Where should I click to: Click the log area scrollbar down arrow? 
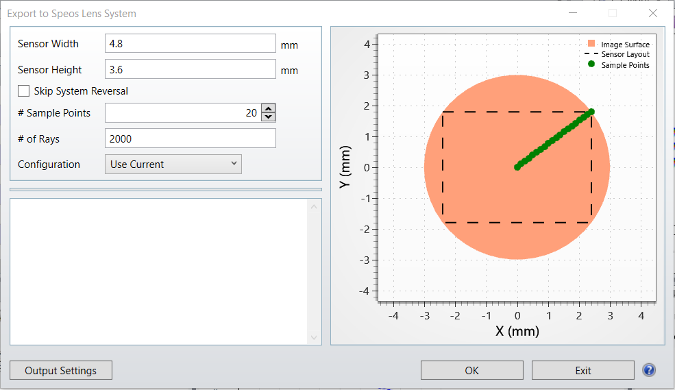[314, 337]
